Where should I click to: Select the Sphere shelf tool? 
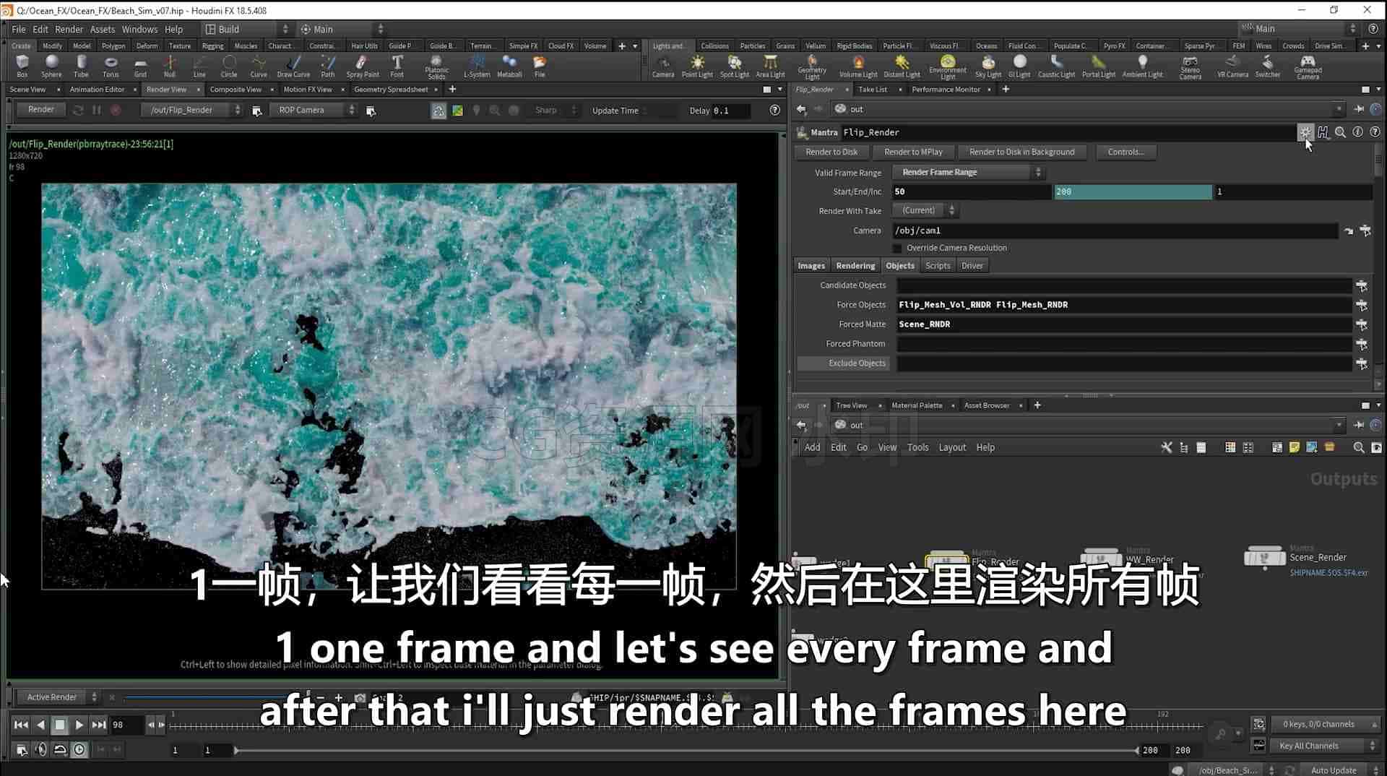click(51, 66)
